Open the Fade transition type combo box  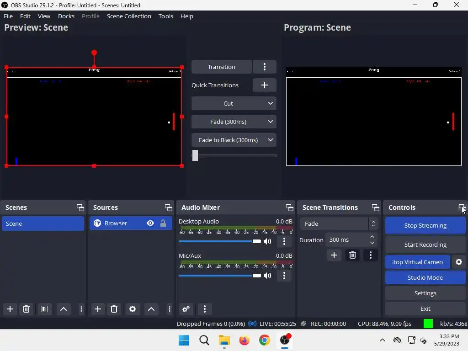click(x=339, y=223)
